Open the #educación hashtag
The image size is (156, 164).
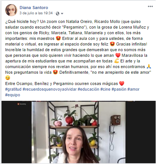[x=88, y=90]
